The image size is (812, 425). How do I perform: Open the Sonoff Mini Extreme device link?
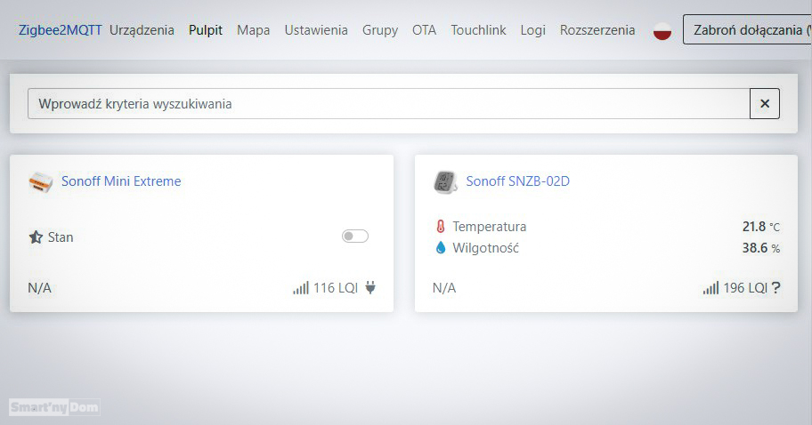point(121,181)
